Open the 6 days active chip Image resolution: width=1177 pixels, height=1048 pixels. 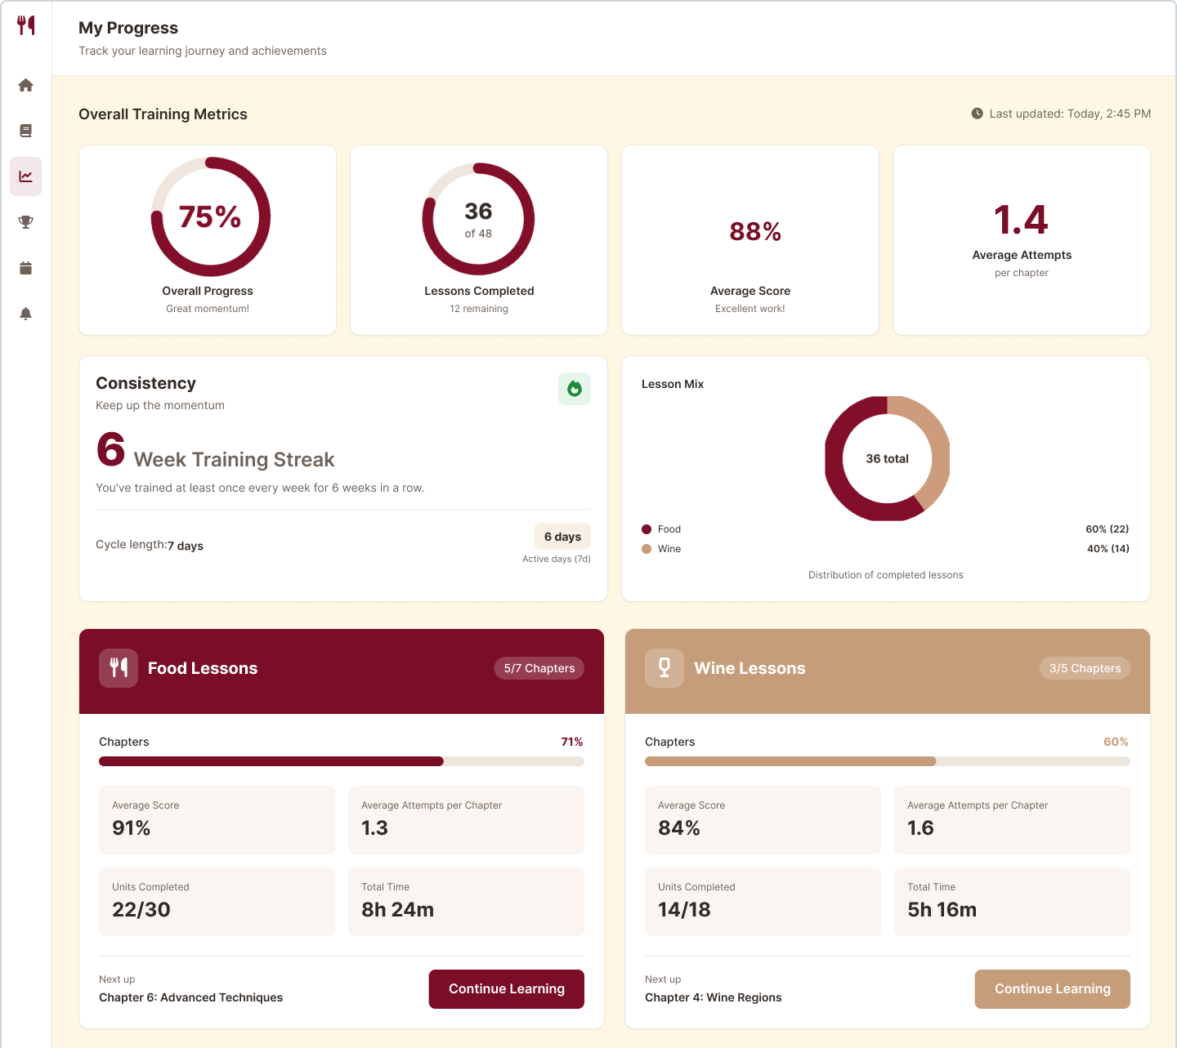(x=562, y=536)
